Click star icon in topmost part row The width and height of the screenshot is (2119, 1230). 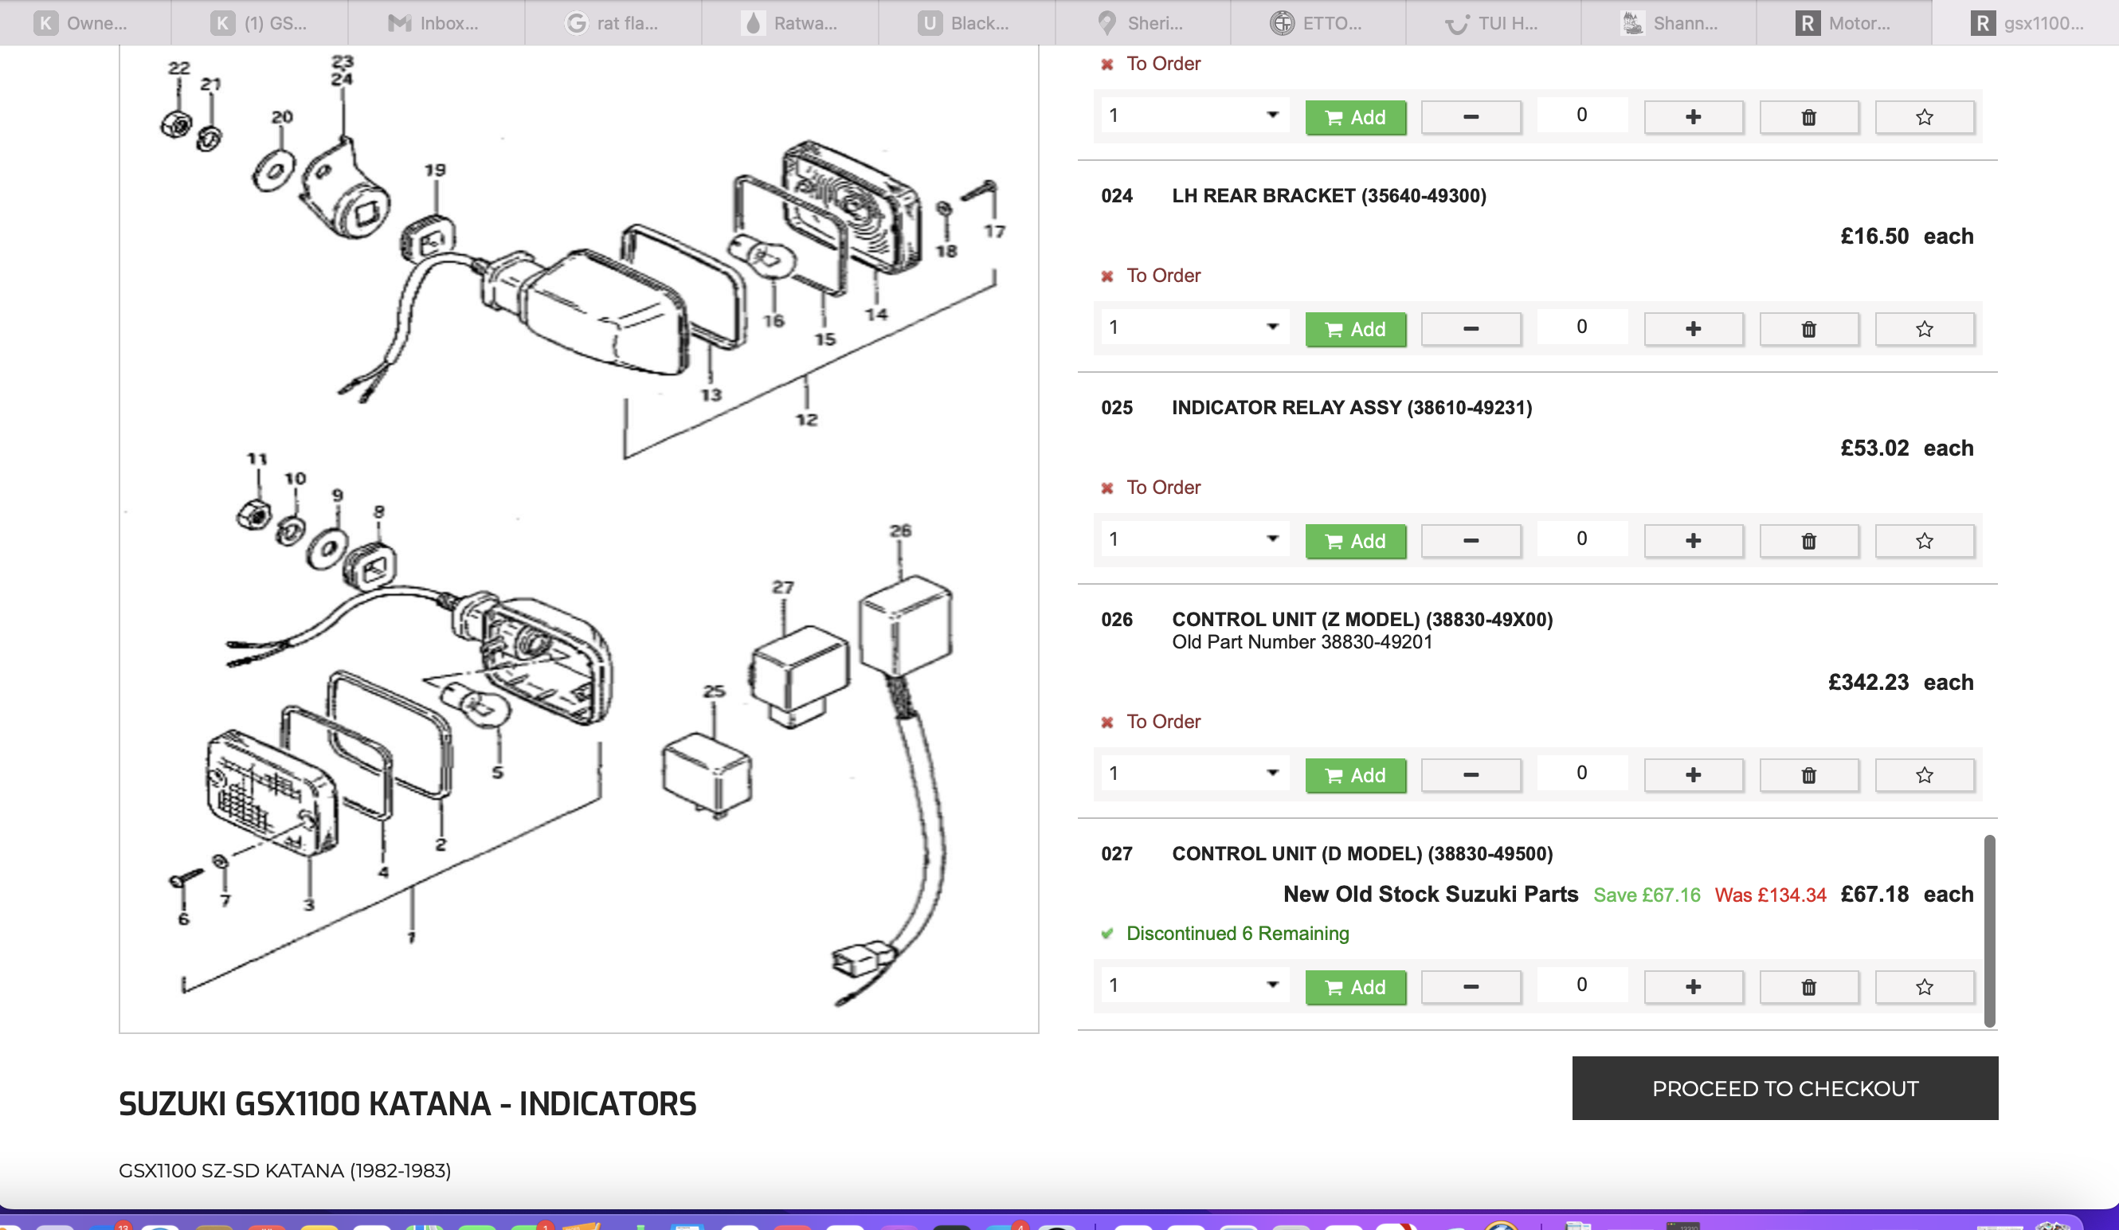point(1924,117)
